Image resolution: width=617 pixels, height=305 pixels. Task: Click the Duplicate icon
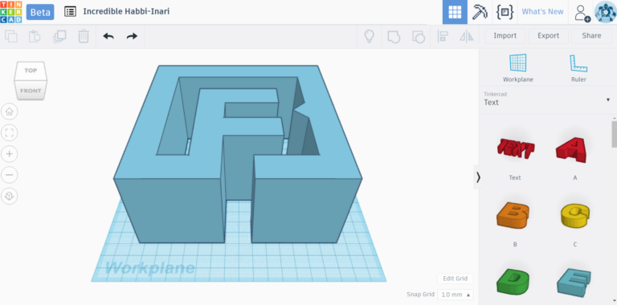pyautogui.click(x=59, y=36)
